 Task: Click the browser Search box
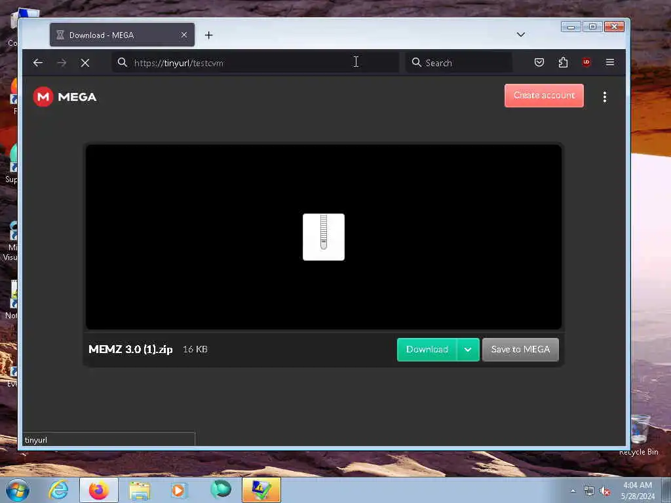pyautogui.click(x=459, y=63)
